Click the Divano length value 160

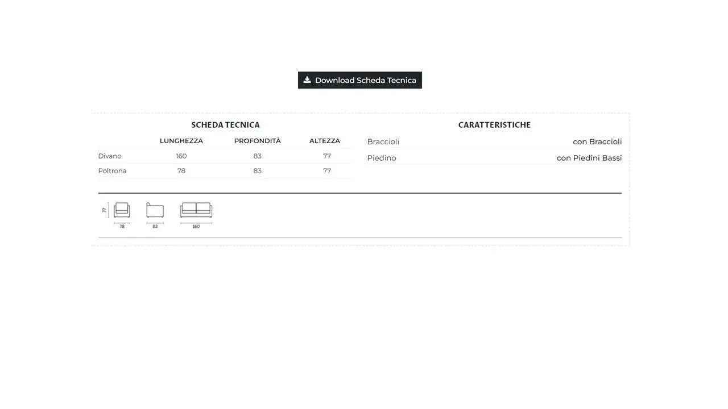(181, 156)
